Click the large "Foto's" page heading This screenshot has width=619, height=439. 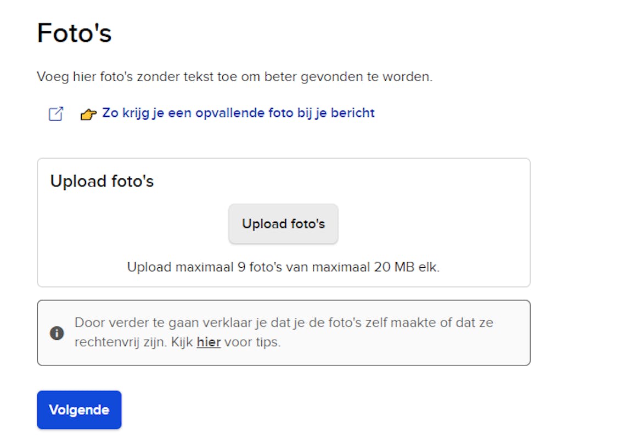pyautogui.click(x=74, y=33)
